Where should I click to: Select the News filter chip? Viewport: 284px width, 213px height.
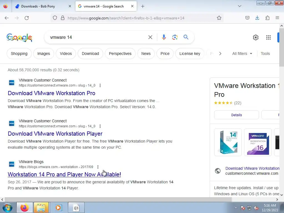146,54
